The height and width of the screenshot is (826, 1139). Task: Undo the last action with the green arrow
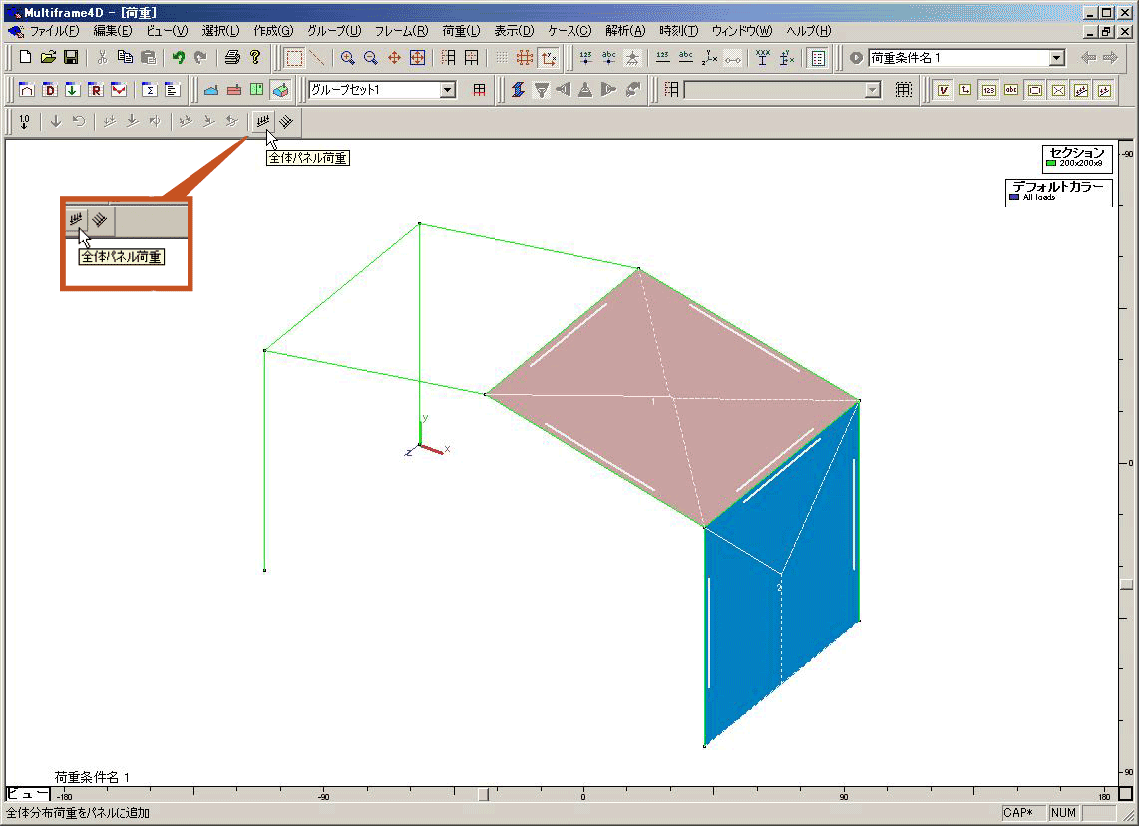[x=178, y=58]
